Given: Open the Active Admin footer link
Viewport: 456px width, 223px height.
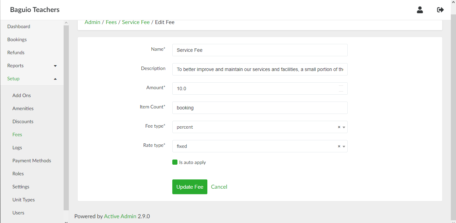Looking at the screenshot, I should click(120, 216).
